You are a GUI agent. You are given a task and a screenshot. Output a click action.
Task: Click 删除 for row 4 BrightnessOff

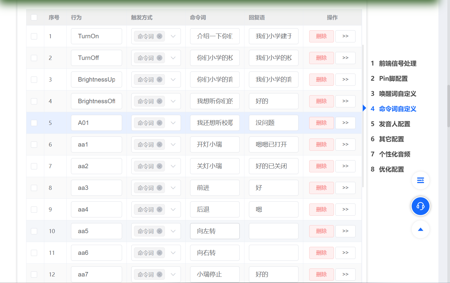321,101
